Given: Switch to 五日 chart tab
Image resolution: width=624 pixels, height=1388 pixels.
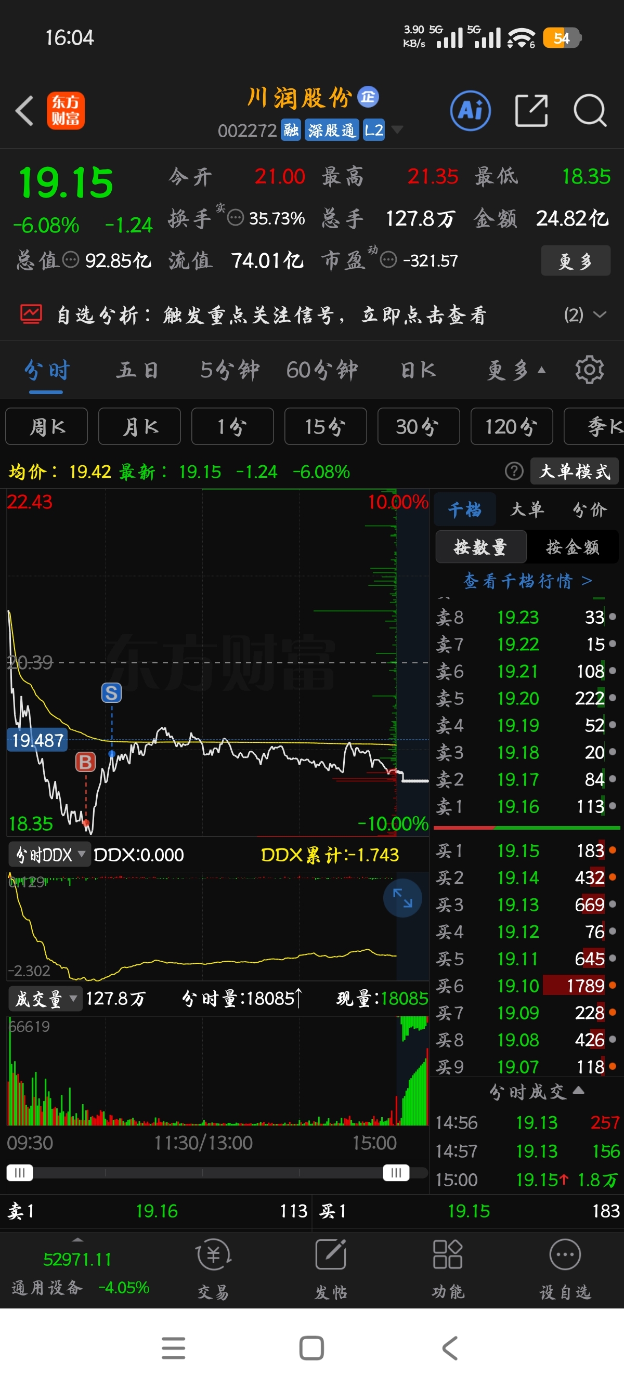Looking at the screenshot, I should tap(137, 370).
